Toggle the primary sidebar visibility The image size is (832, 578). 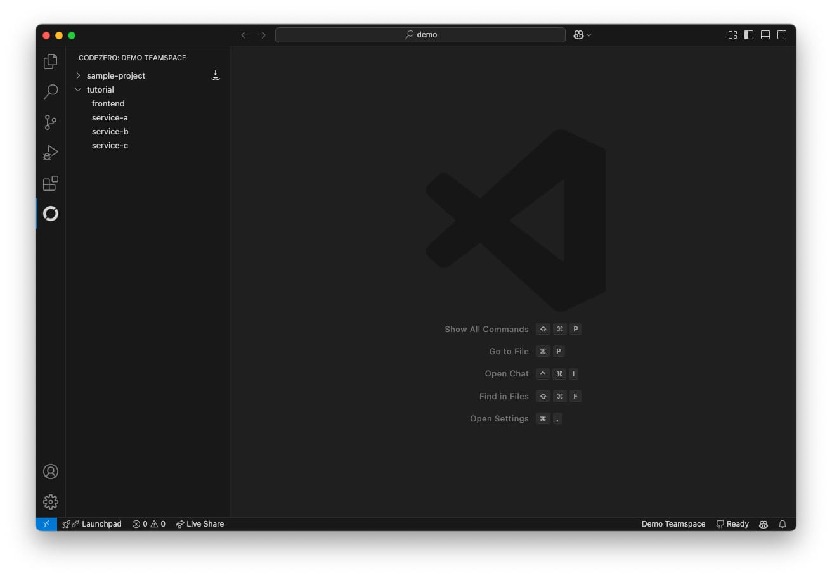coord(749,35)
